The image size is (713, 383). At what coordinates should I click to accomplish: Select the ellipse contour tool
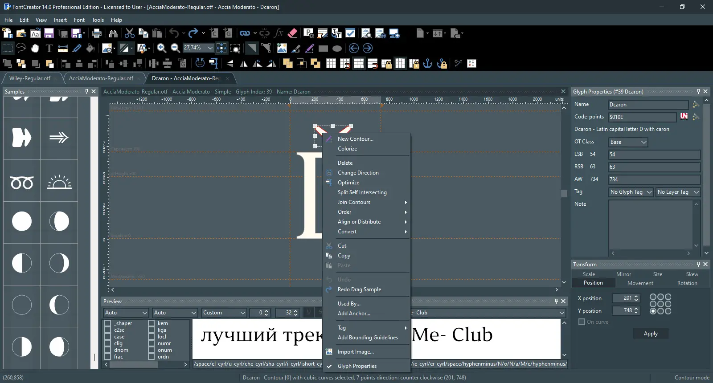click(337, 48)
